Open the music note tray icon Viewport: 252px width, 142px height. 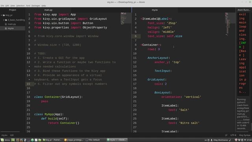coord(230,140)
